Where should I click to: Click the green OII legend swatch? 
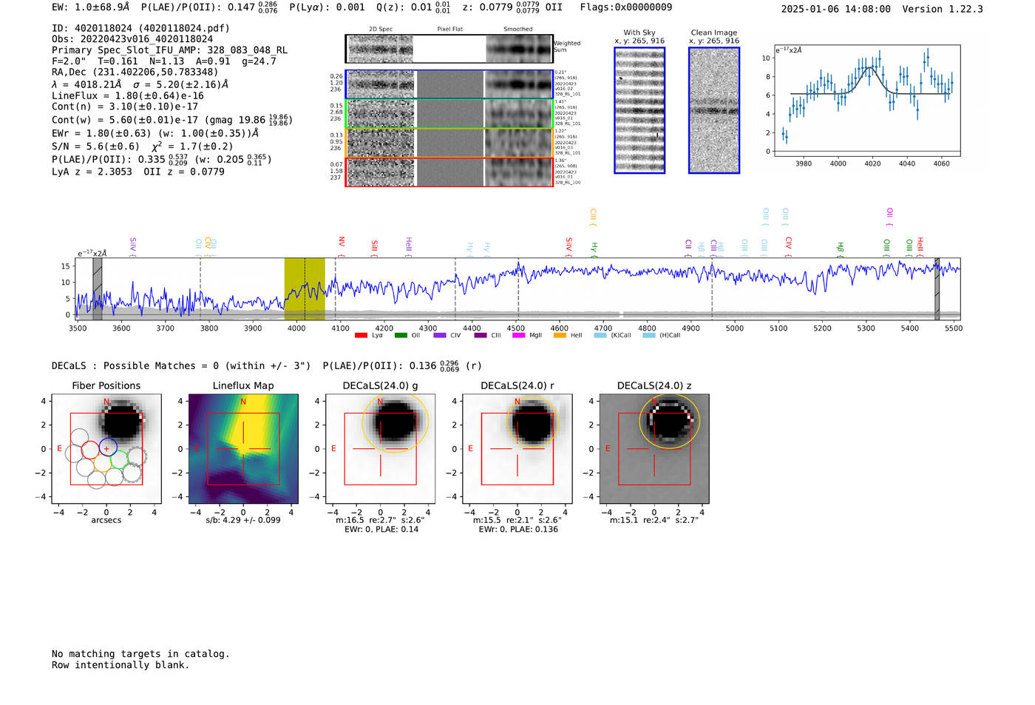coord(401,335)
